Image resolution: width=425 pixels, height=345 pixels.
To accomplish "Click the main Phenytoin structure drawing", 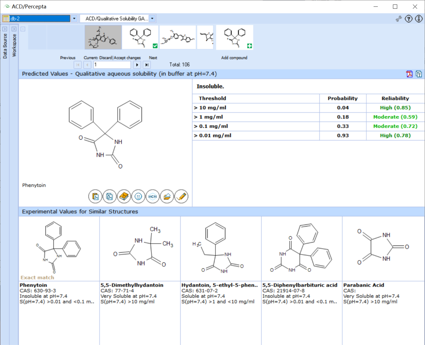I will click(x=105, y=134).
